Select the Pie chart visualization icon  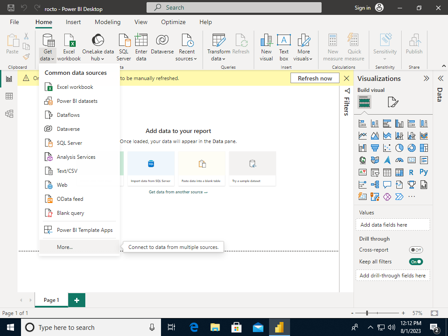pyautogui.click(x=399, y=148)
